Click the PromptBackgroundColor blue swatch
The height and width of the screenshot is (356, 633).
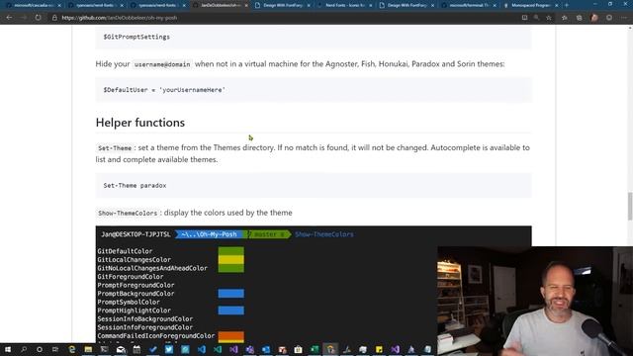(230, 294)
